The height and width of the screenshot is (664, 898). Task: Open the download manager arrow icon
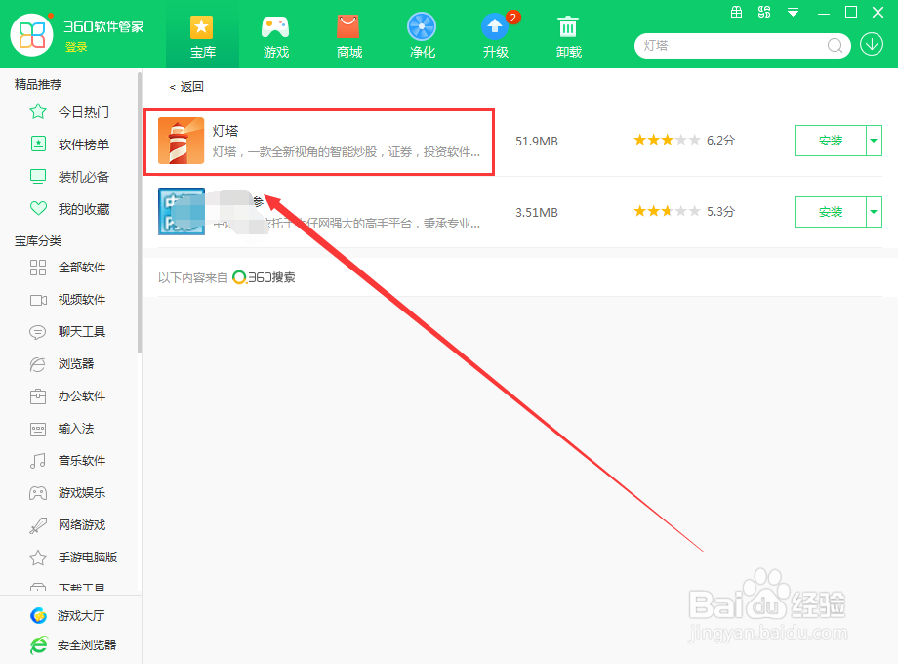pyautogui.click(x=872, y=44)
